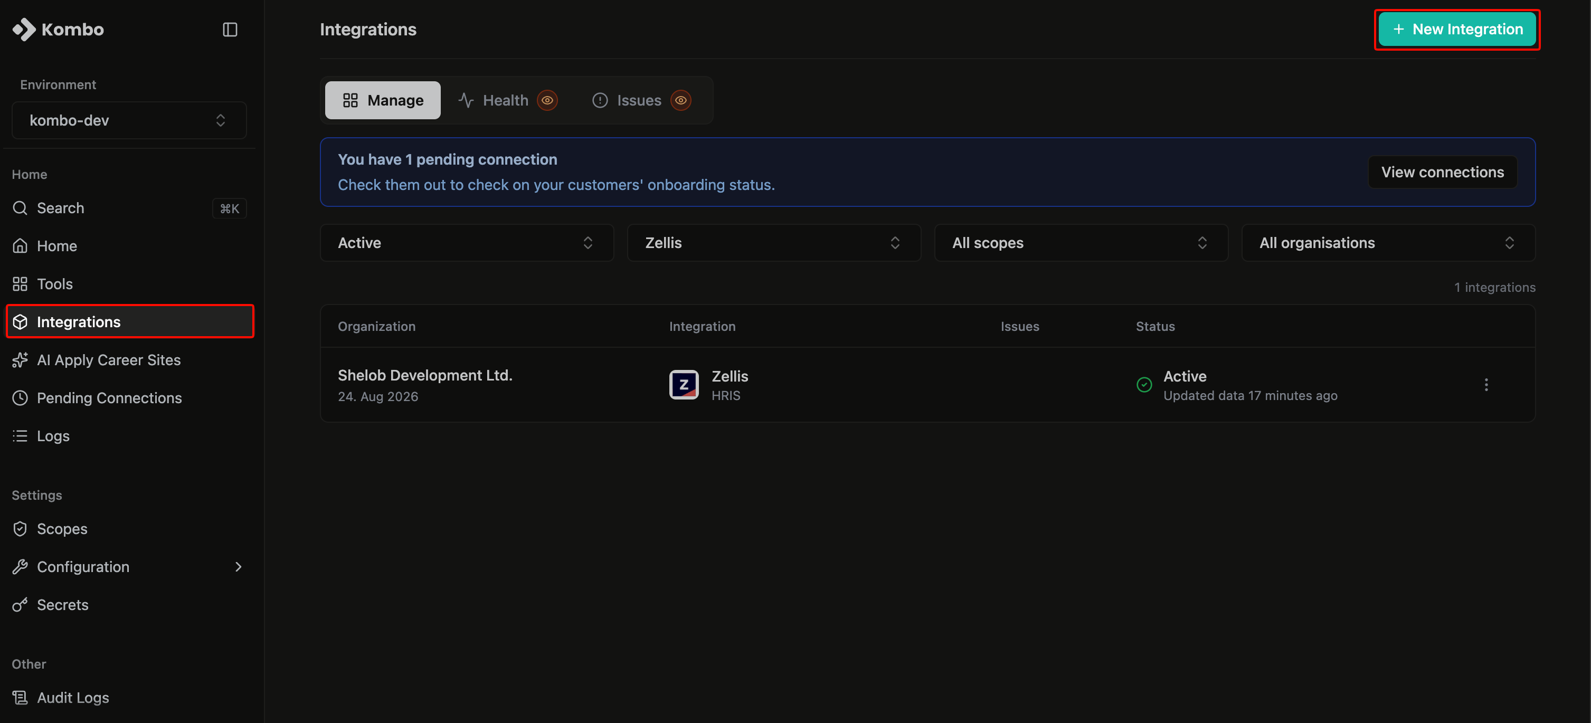This screenshot has height=723, width=1591.
Task: Open the kombo-dev environment dropdown
Action: (129, 120)
